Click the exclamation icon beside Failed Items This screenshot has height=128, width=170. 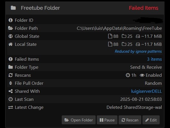tap(11, 59)
